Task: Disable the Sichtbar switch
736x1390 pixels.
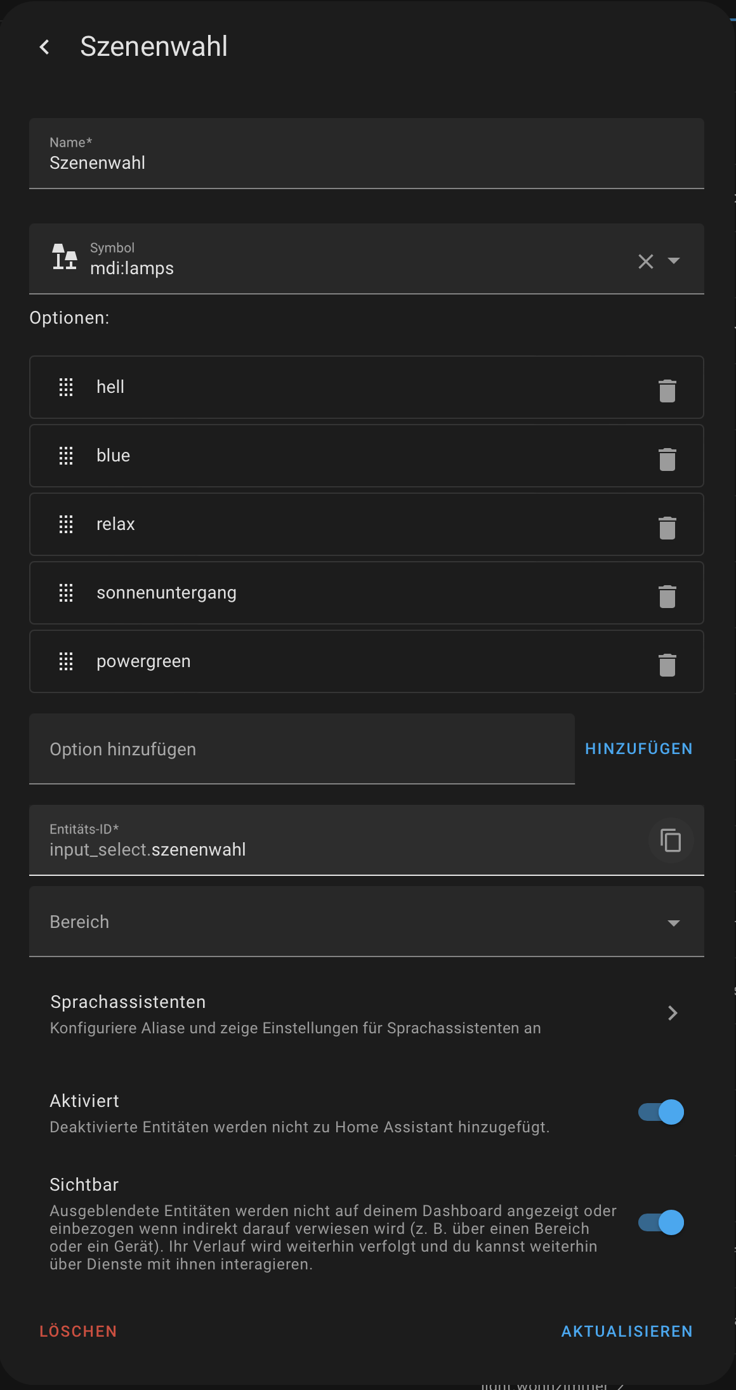Action: pyautogui.click(x=660, y=1222)
